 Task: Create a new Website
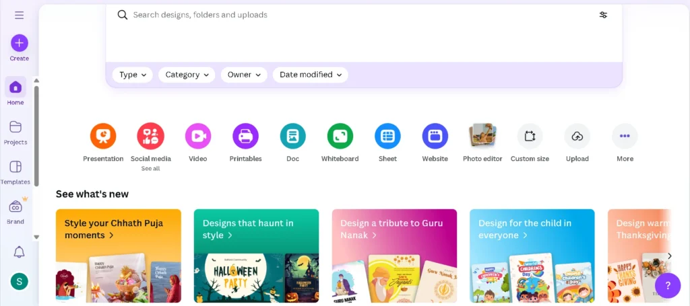click(x=435, y=143)
